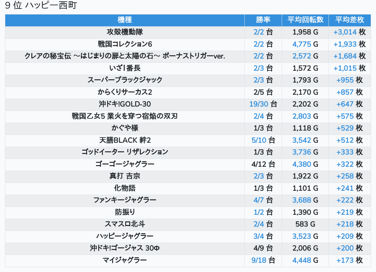Select the 天膳BLACK 絆2 machine name
This screenshot has height=272, width=376.
125,140
